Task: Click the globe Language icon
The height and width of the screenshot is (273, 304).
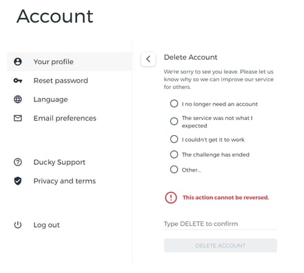Action: [x=18, y=99]
